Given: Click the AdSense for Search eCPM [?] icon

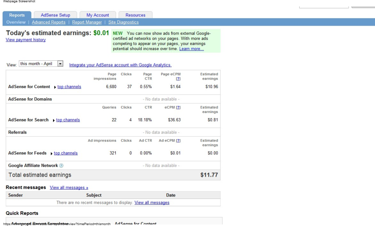Looking at the screenshot, I should [178, 108].
